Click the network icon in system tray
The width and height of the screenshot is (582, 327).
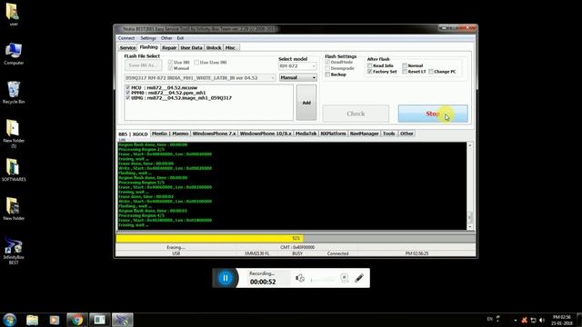tap(533, 320)
